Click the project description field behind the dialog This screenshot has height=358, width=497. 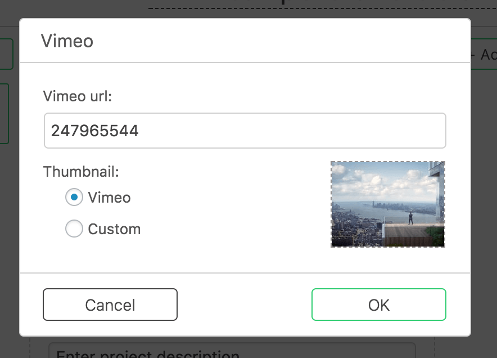pos(232,351)
